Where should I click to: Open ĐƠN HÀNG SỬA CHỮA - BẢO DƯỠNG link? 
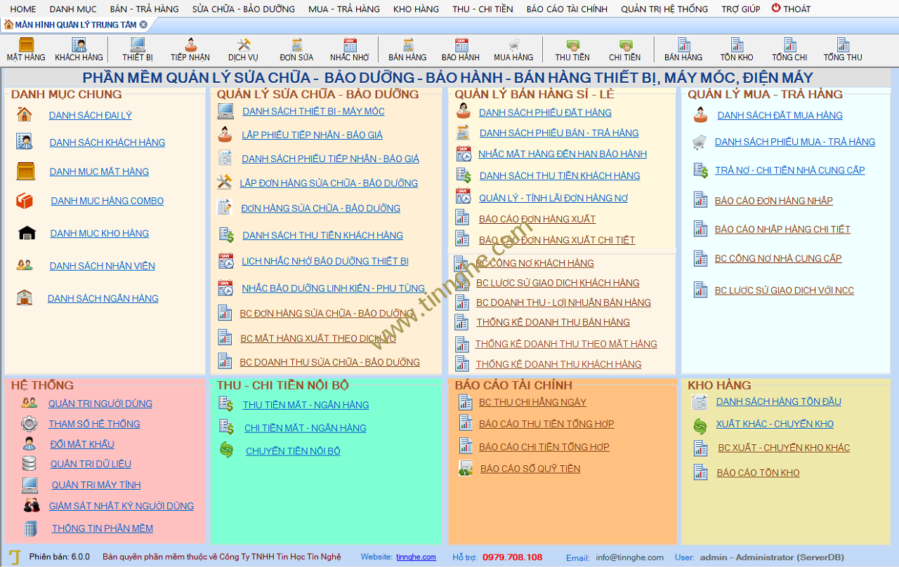click(320, 208)
